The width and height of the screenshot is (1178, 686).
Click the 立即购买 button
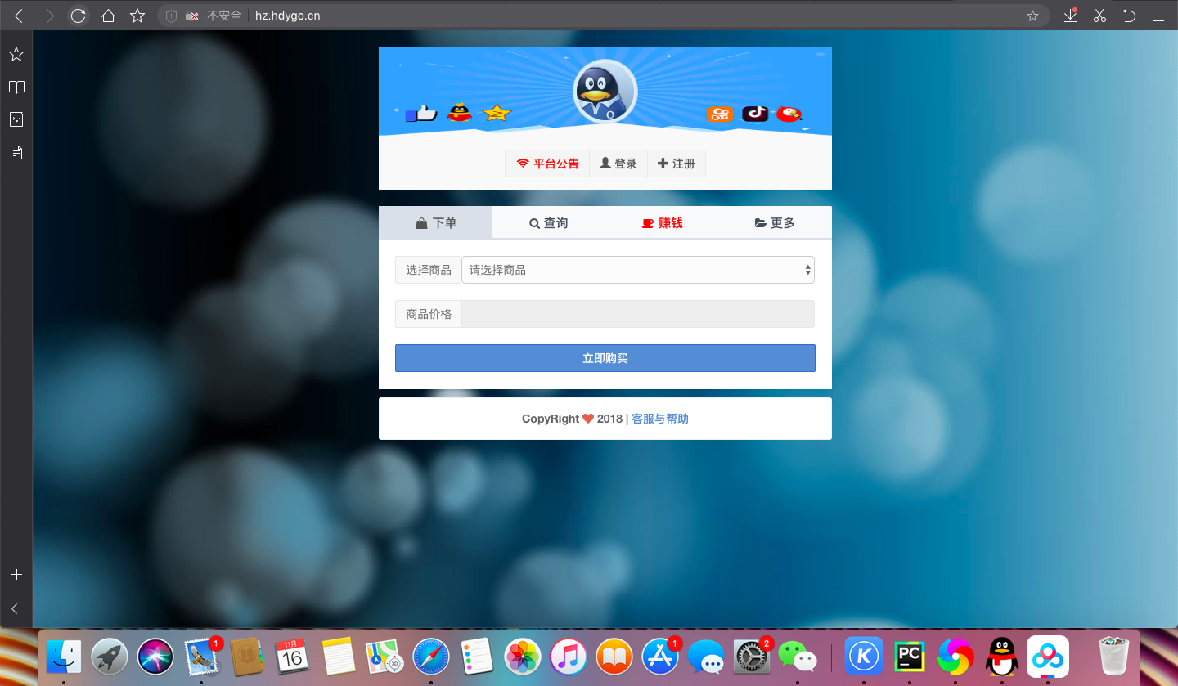[605, 358]
